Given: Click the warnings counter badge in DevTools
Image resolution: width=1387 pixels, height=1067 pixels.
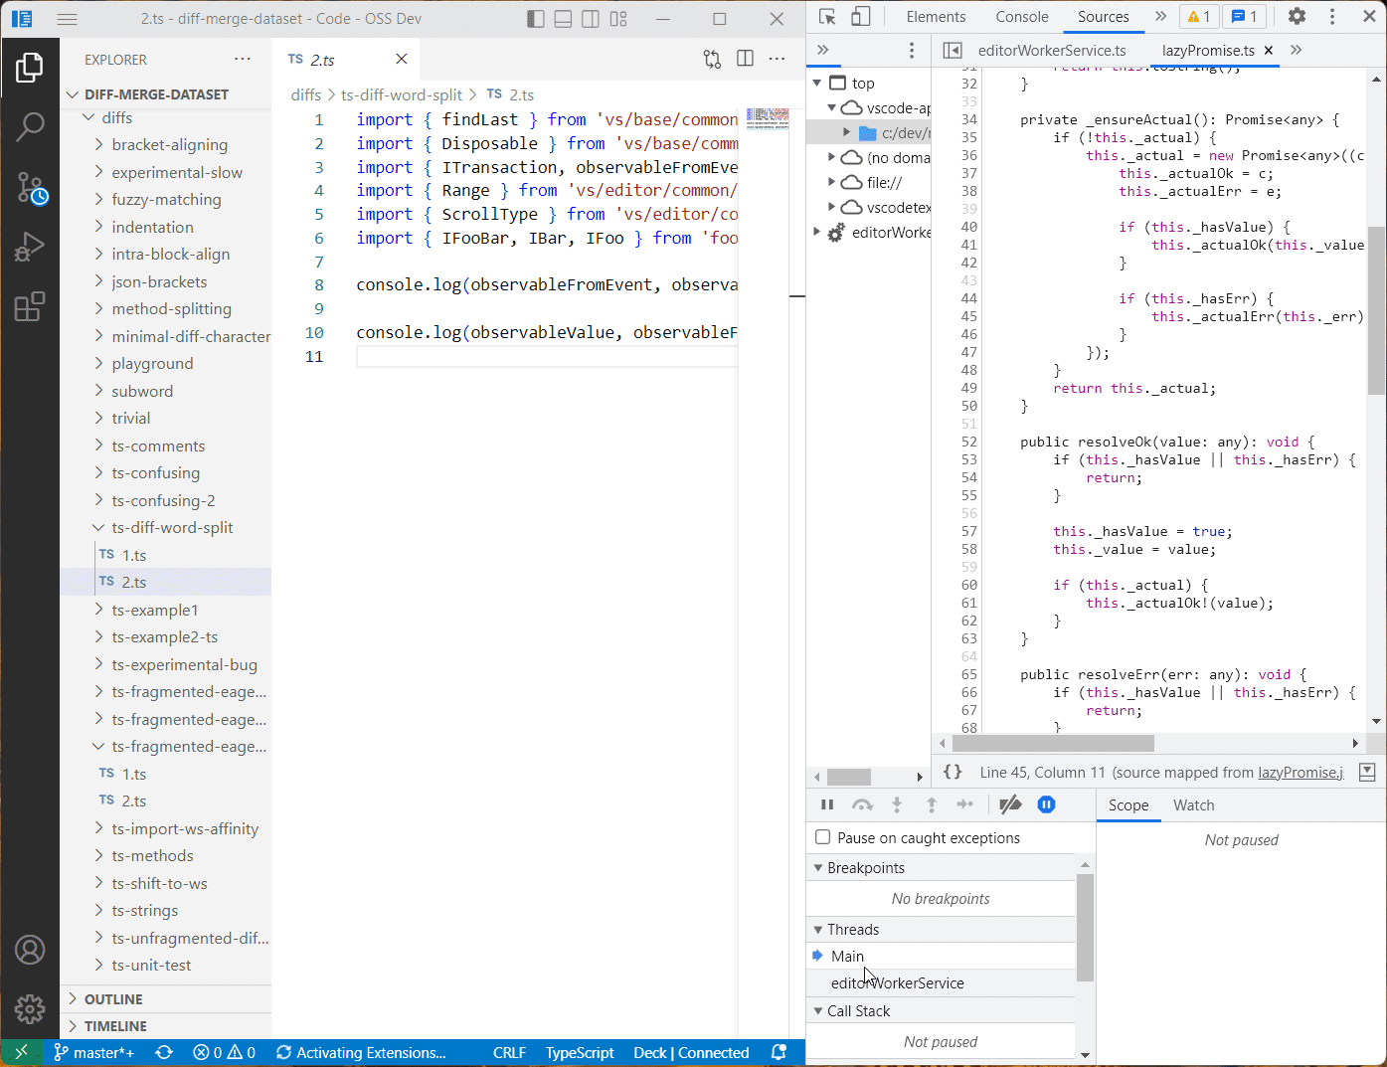Looking at the screenshot, I should tap(1199, 17).
